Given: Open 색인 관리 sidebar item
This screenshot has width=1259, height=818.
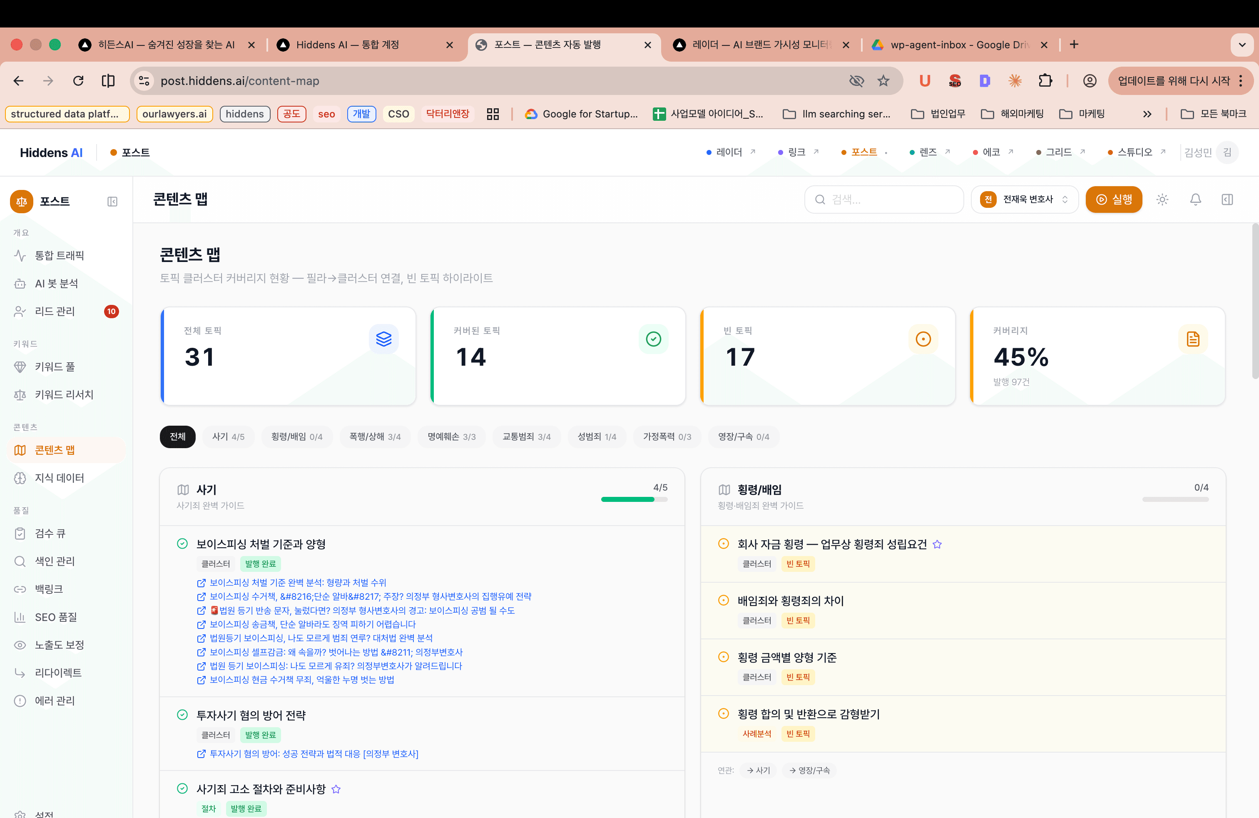Looking at the screenshot, I should pyautogui.click(x=66, y=561).
